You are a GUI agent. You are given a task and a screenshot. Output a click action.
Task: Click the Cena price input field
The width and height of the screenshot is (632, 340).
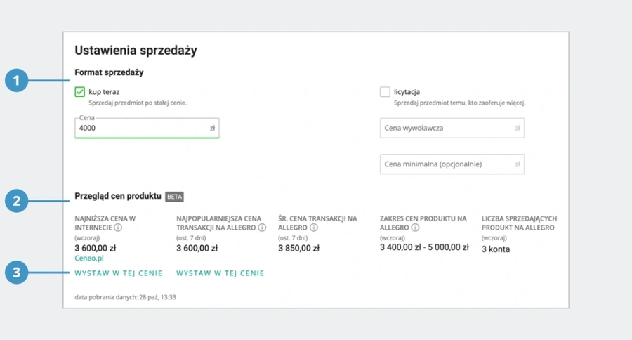[147, 128]
